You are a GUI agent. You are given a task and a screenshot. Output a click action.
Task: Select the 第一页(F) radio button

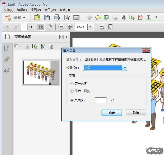[x=72, y=84]
